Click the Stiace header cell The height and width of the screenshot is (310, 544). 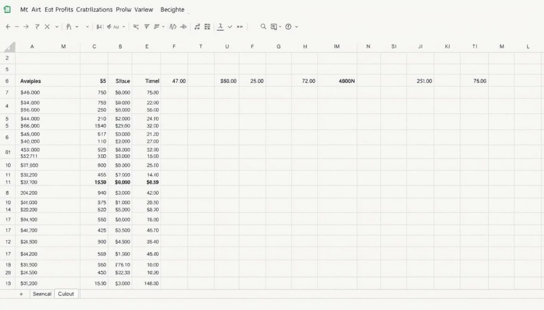pyautogui.click(x=120, y=81)
